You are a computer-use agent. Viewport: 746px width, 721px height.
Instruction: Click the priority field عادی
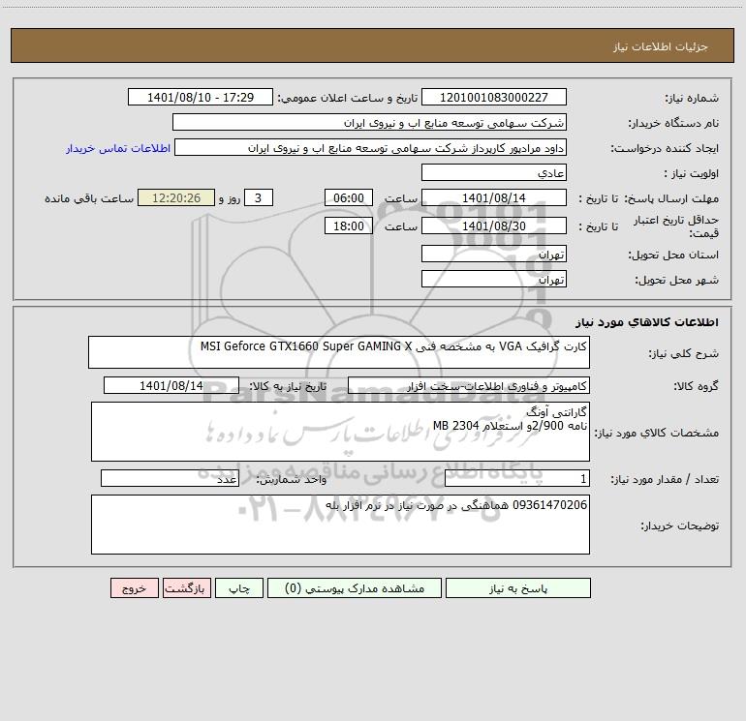click(x=494, y=172)
